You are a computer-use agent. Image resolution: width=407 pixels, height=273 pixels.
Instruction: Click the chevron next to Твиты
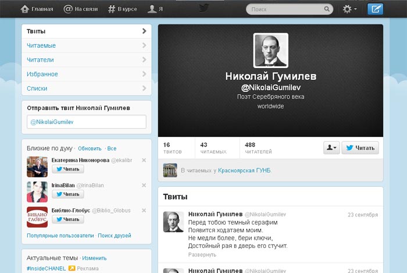tap(144, 31)
